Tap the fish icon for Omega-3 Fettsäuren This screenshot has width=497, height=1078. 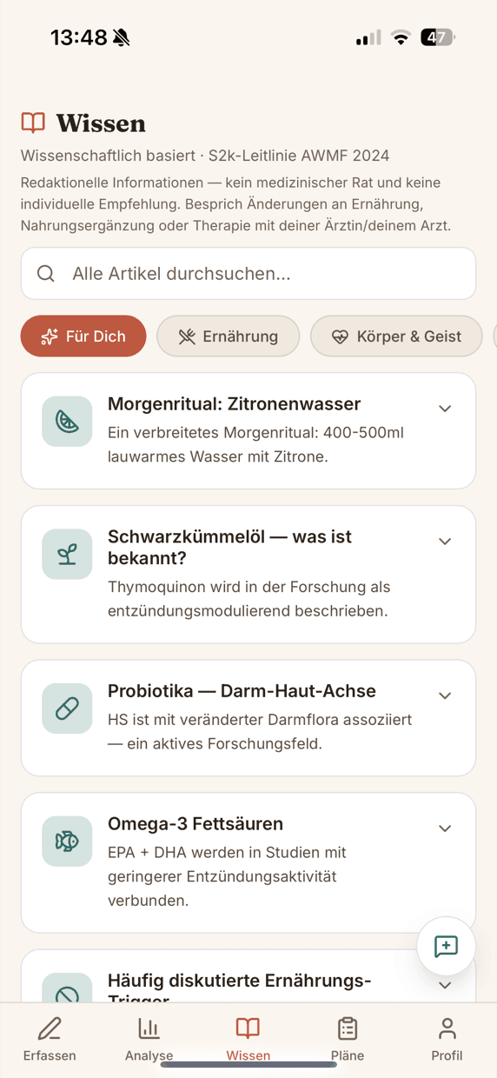click(x=67, y=841)
